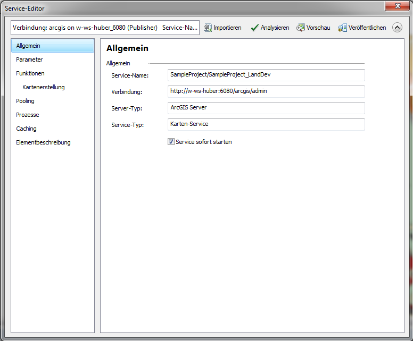
Task: Click the Vorschau preview icon
Action: pyautogui.click(x=301, y=28)
